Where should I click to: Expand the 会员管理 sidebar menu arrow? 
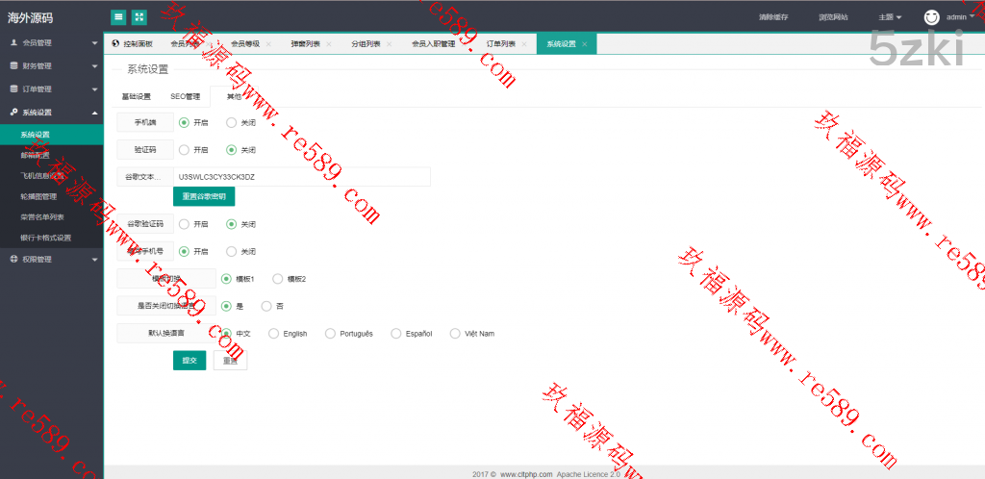[95, 43]
